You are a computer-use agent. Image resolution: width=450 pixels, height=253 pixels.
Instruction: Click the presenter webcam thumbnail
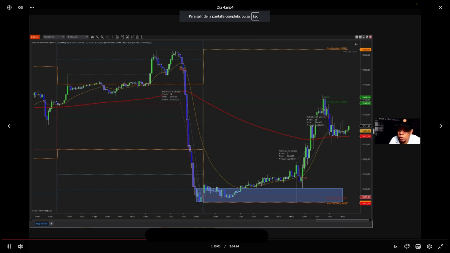[x=397, y=131]
